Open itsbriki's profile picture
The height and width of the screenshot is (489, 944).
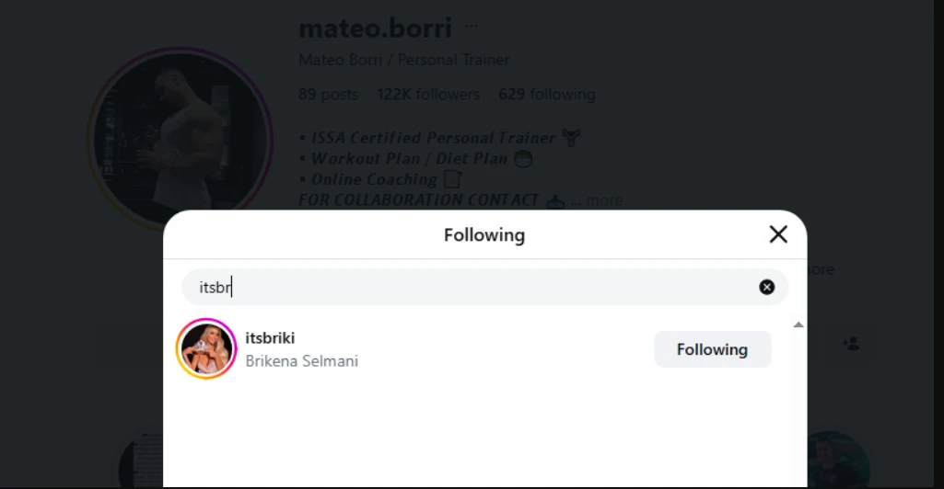coord(206,349)
